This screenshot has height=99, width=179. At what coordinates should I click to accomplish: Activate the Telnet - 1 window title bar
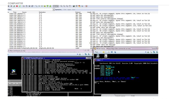(x=126, y=60)
